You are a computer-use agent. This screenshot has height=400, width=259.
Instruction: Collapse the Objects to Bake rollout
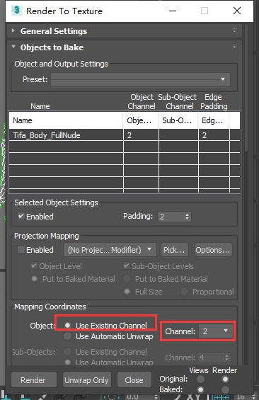pyautogui.click(x=13, y=47)
